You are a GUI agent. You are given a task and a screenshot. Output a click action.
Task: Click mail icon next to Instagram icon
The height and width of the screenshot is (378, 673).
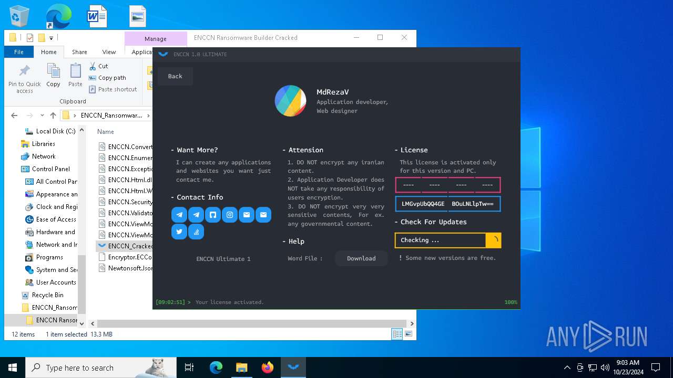point(247,215)
